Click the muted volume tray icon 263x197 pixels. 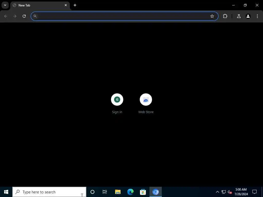[x=230, y=192]
